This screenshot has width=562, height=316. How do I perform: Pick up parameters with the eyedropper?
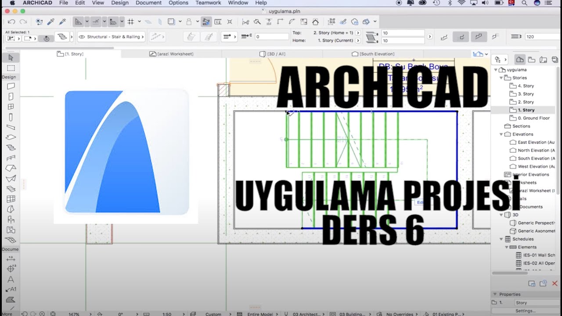(x=51, y=22)
